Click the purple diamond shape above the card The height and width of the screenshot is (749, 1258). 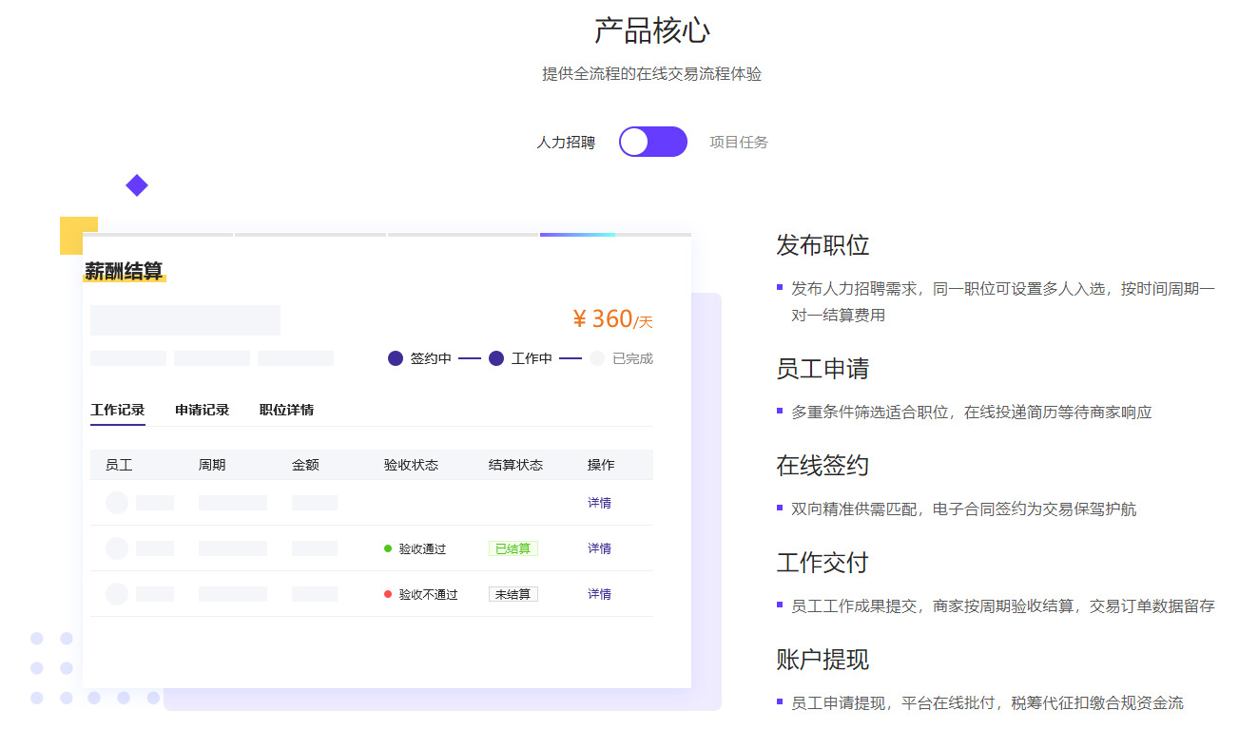[x=137, y=185]
